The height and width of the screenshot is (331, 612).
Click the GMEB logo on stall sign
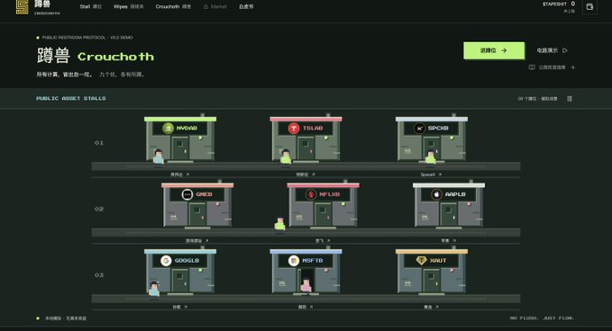click(187, 194)
